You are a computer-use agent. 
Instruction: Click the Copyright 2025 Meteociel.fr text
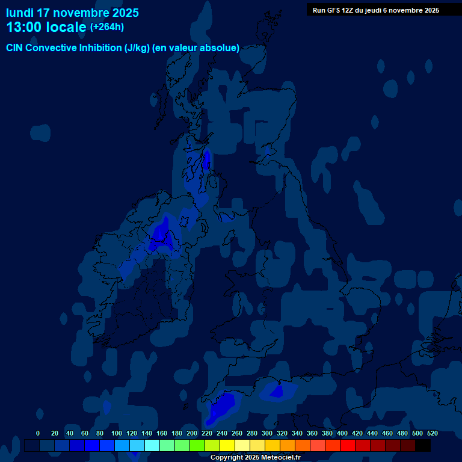[255, 457]
